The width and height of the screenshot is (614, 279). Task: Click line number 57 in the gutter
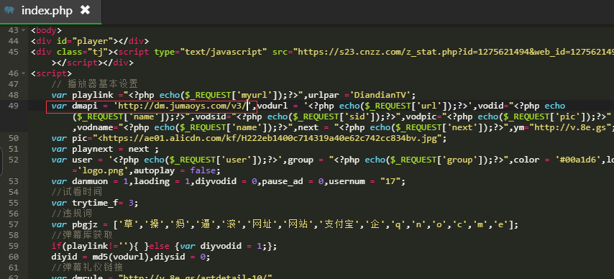13,224
